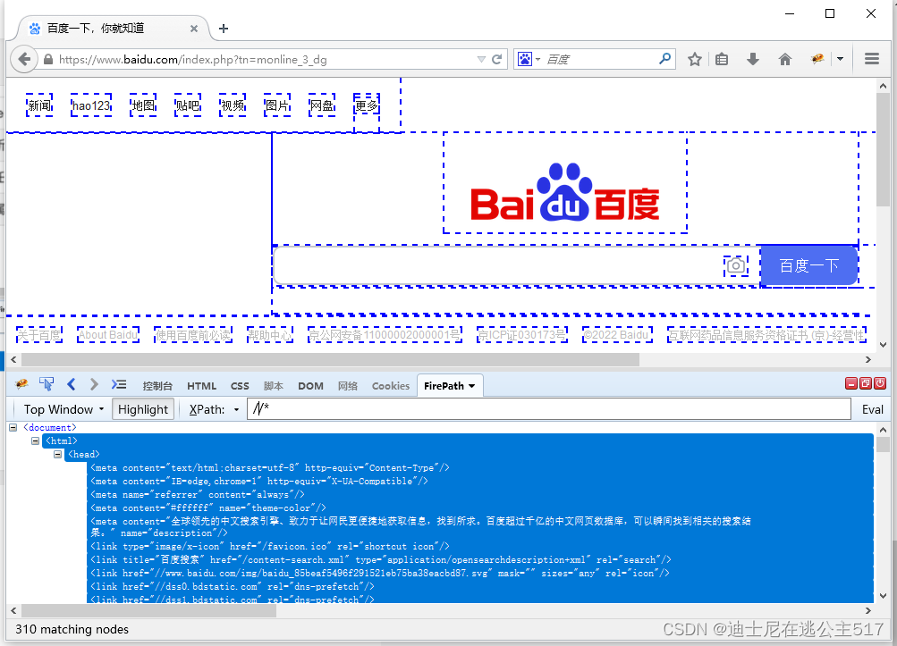Image resolution: width=897 pixels, height=646 pixels.
Task: Open the 新闻 link
Action: (x=39, y=105)
